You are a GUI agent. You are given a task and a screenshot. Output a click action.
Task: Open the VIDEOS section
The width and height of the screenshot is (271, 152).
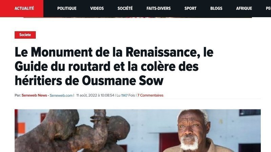coord(97,8)
